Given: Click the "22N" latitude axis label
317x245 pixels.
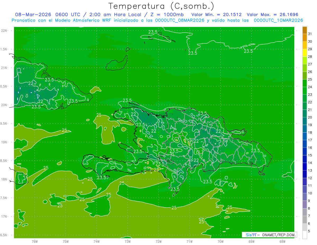Looking at the screenshot, I should [4, 31].
